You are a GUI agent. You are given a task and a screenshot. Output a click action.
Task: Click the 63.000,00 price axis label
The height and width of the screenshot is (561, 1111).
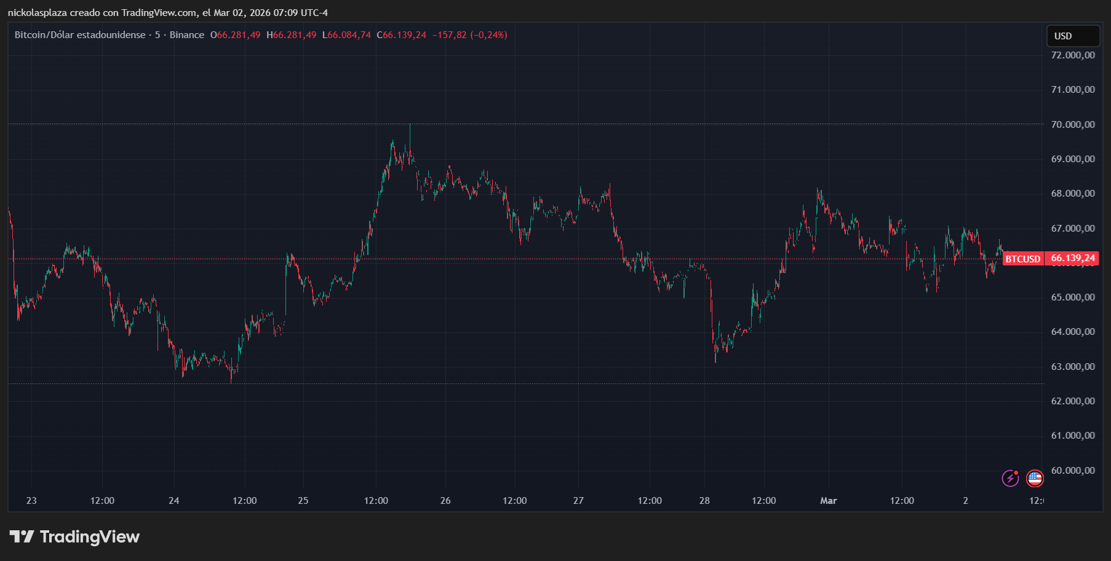pyautogui.click(x=1072, y=367)
